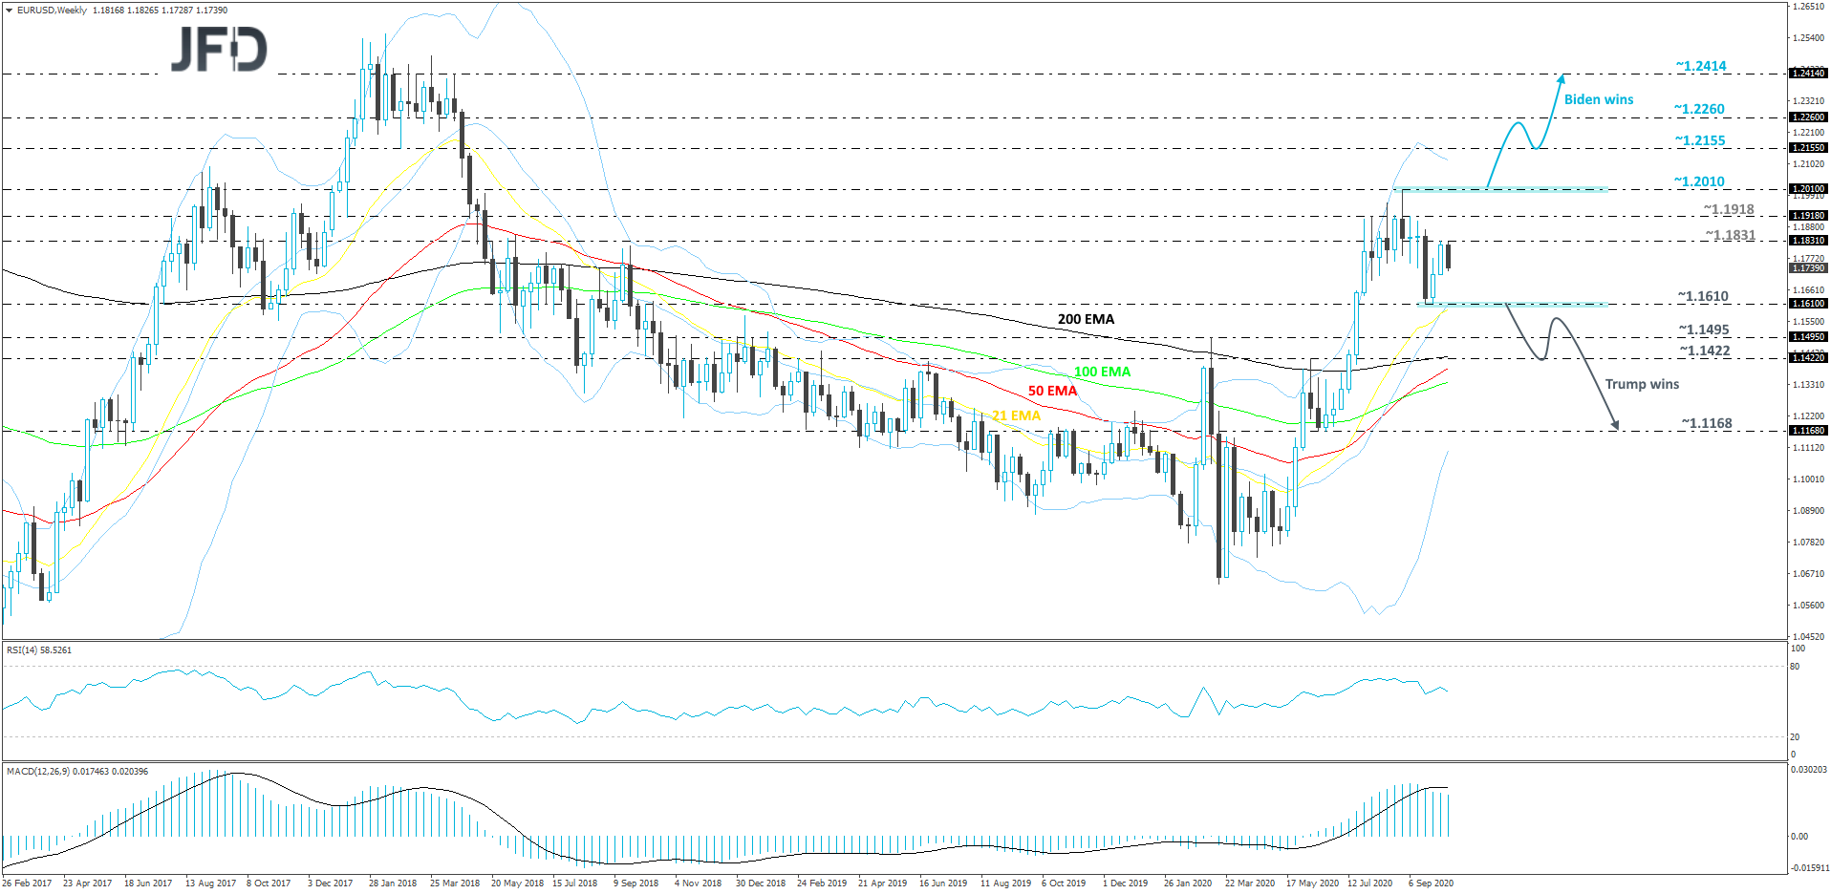Click the 1.16100 price axis tag
The width and height of the screenshot is (1831, 894).
pos(1808,304)
